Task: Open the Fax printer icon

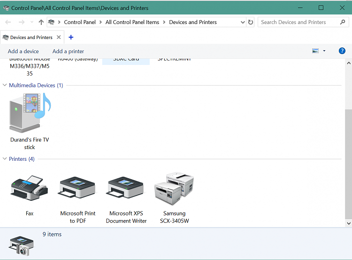Action: point(30,188)
